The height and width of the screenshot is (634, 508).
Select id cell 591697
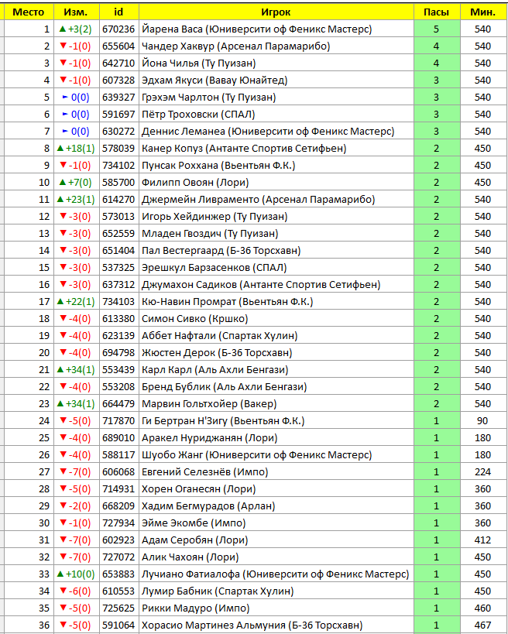pos(118,114)
